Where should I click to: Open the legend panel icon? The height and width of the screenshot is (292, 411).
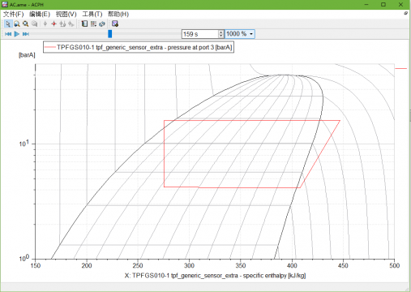click(84, 24)
